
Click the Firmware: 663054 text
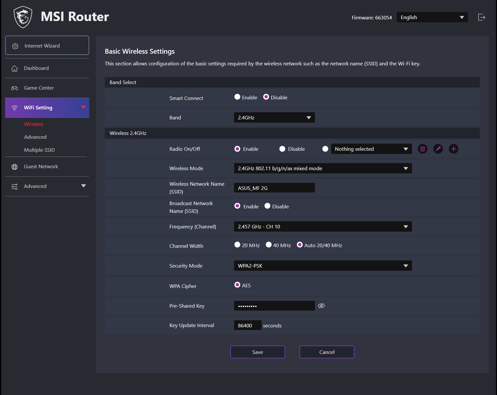point(372,17)
